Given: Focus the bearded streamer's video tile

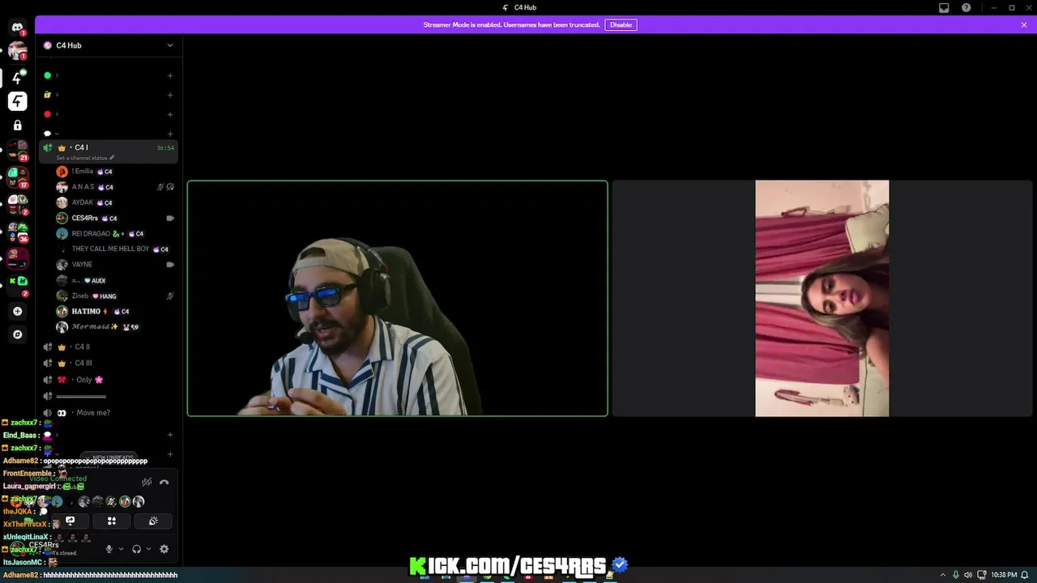Looking at the screenshot, I should pos(397,298).
